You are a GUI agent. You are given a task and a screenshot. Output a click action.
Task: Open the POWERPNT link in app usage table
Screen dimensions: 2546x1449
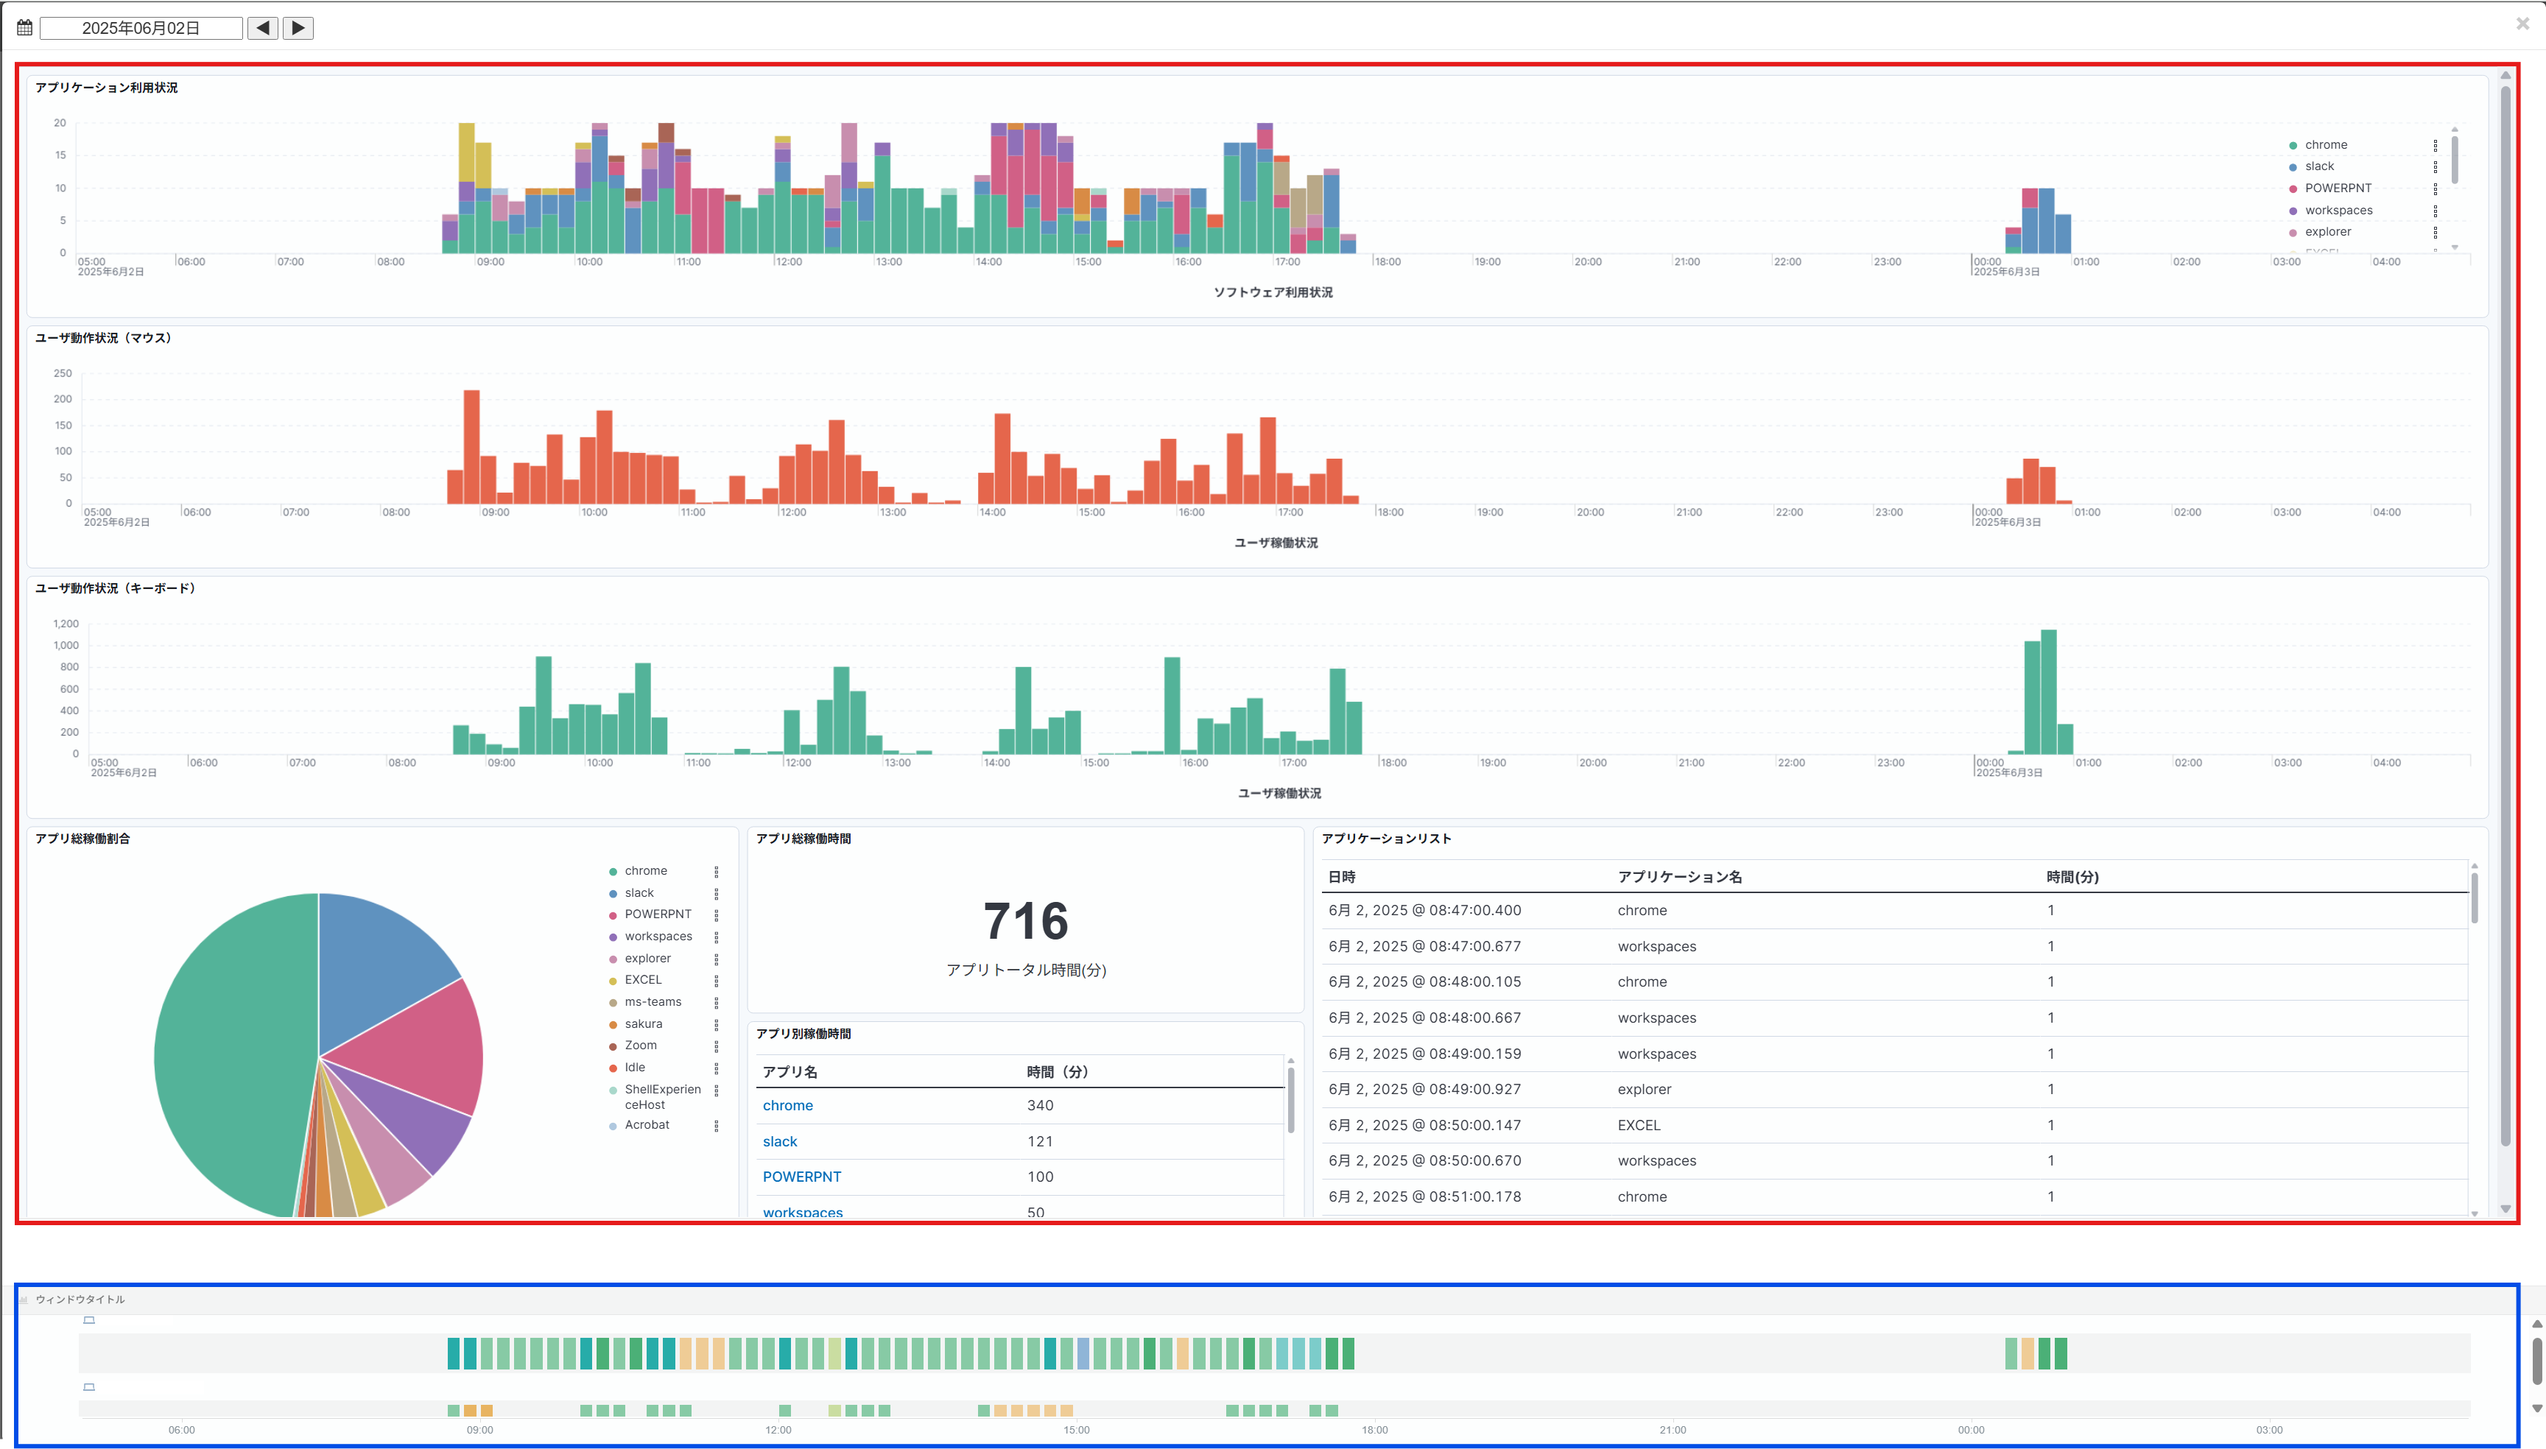[x=801, y=1177]
